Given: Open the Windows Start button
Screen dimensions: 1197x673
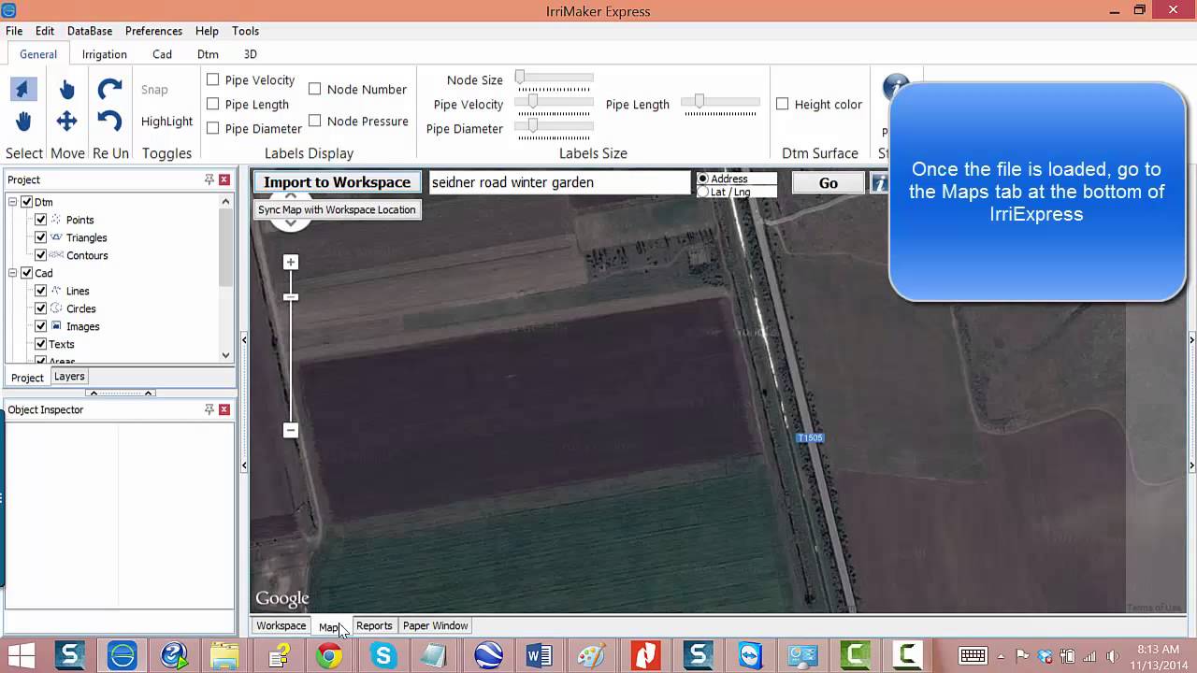Looking at the screenshot, I should 21,655.
